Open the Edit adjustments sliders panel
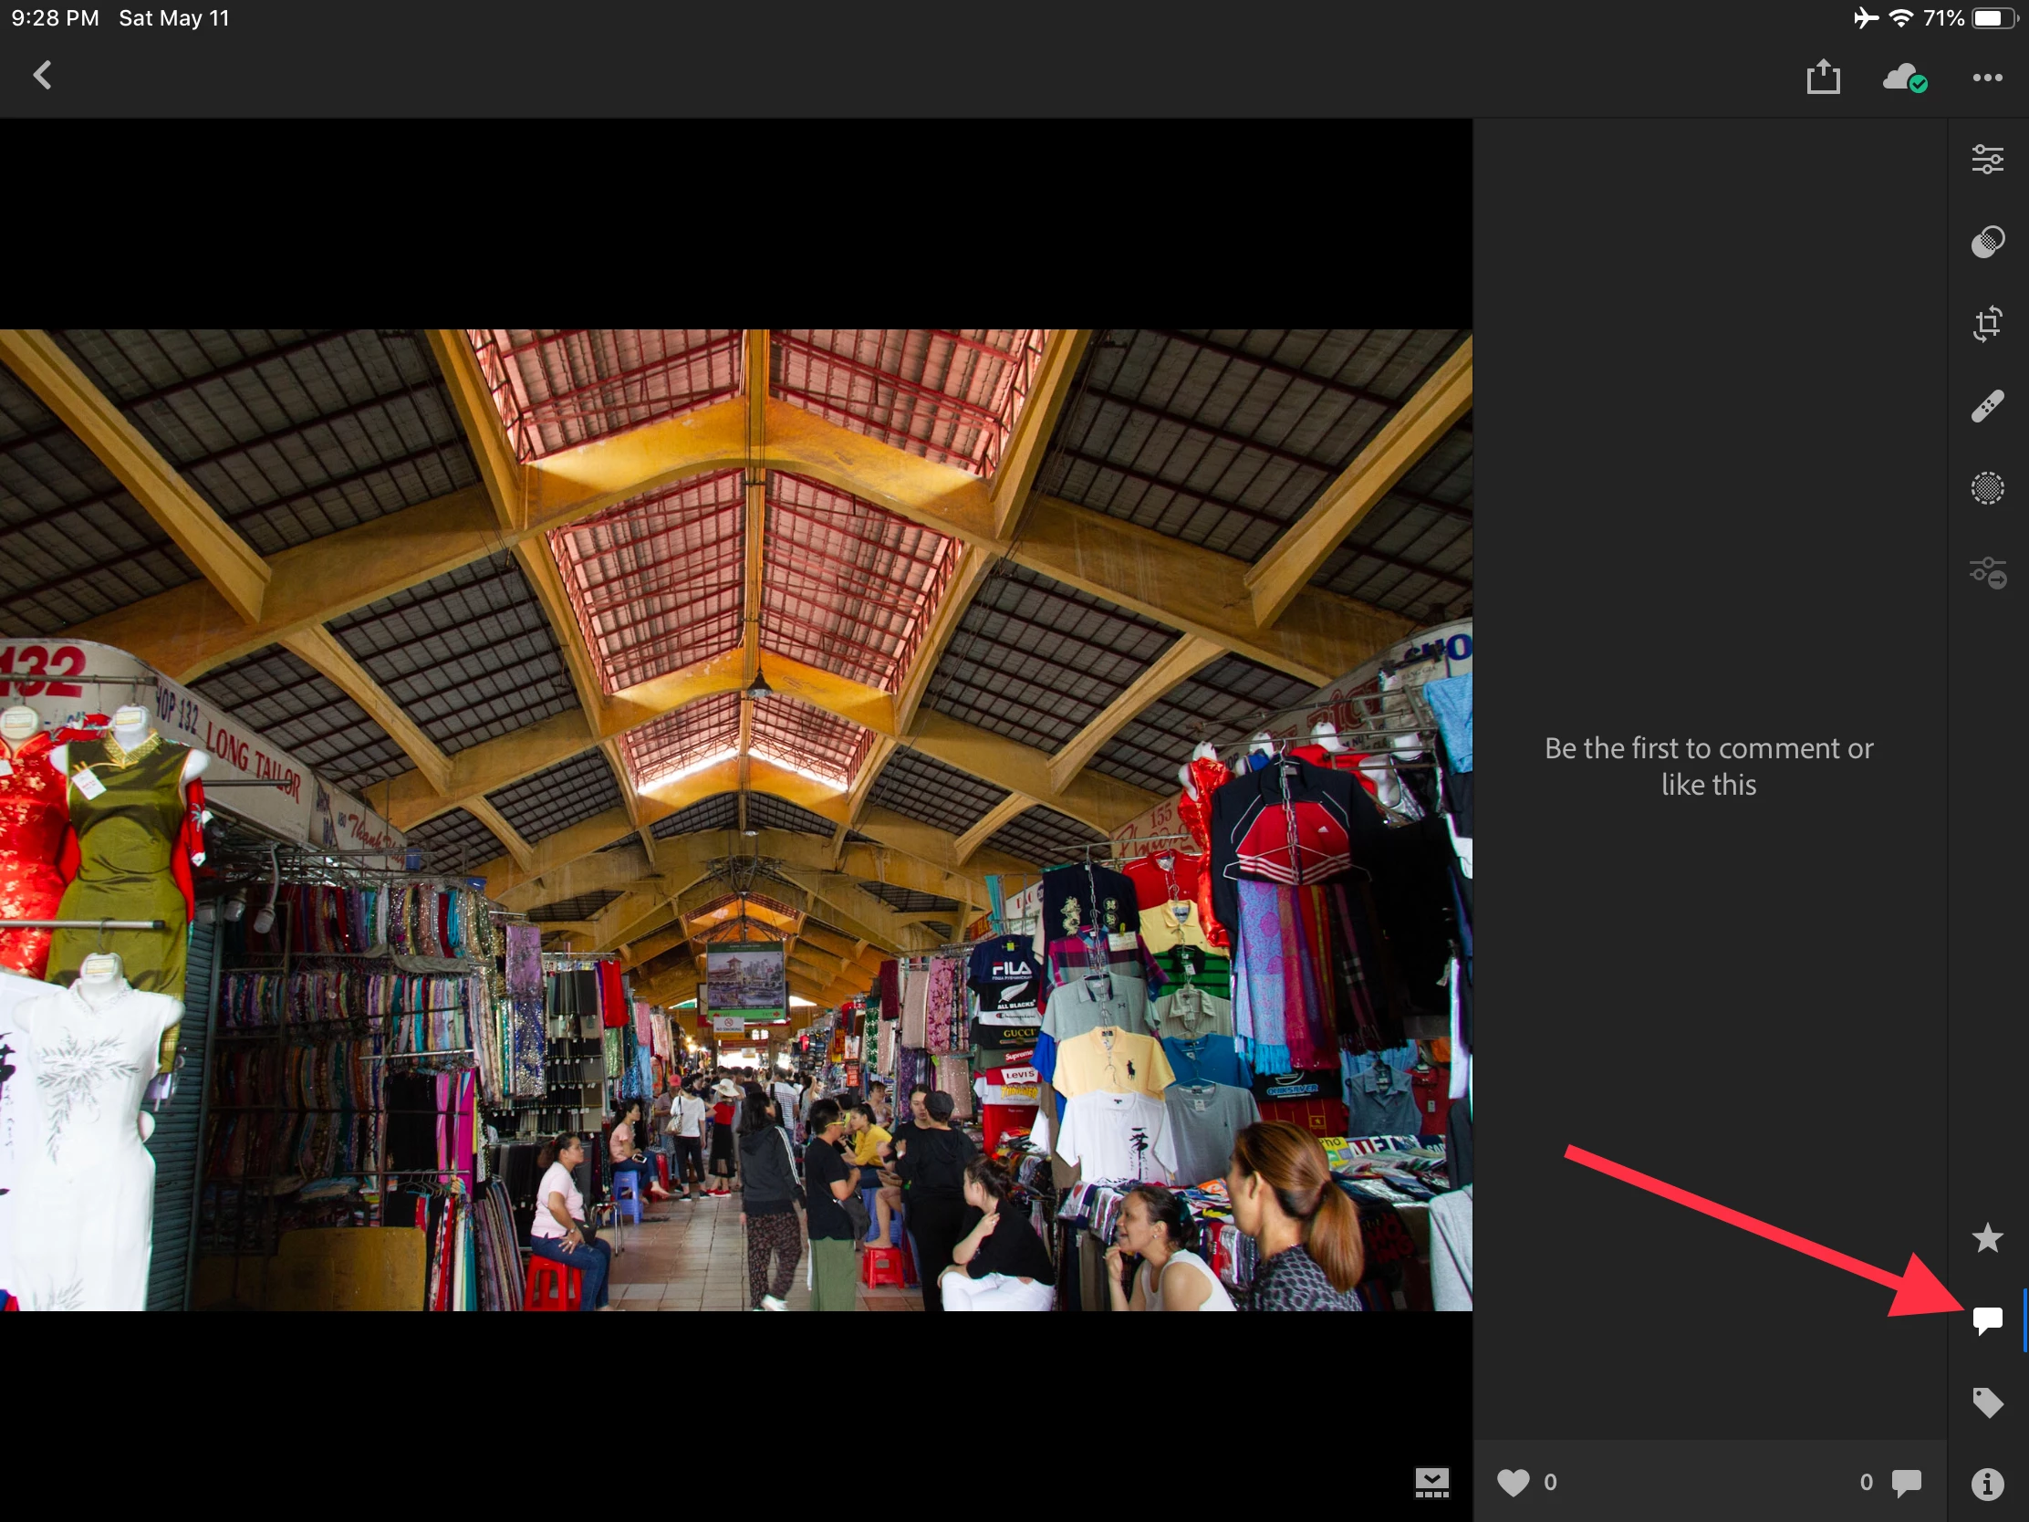The image size is (2029, 1522). click(x=1987, y=160)
